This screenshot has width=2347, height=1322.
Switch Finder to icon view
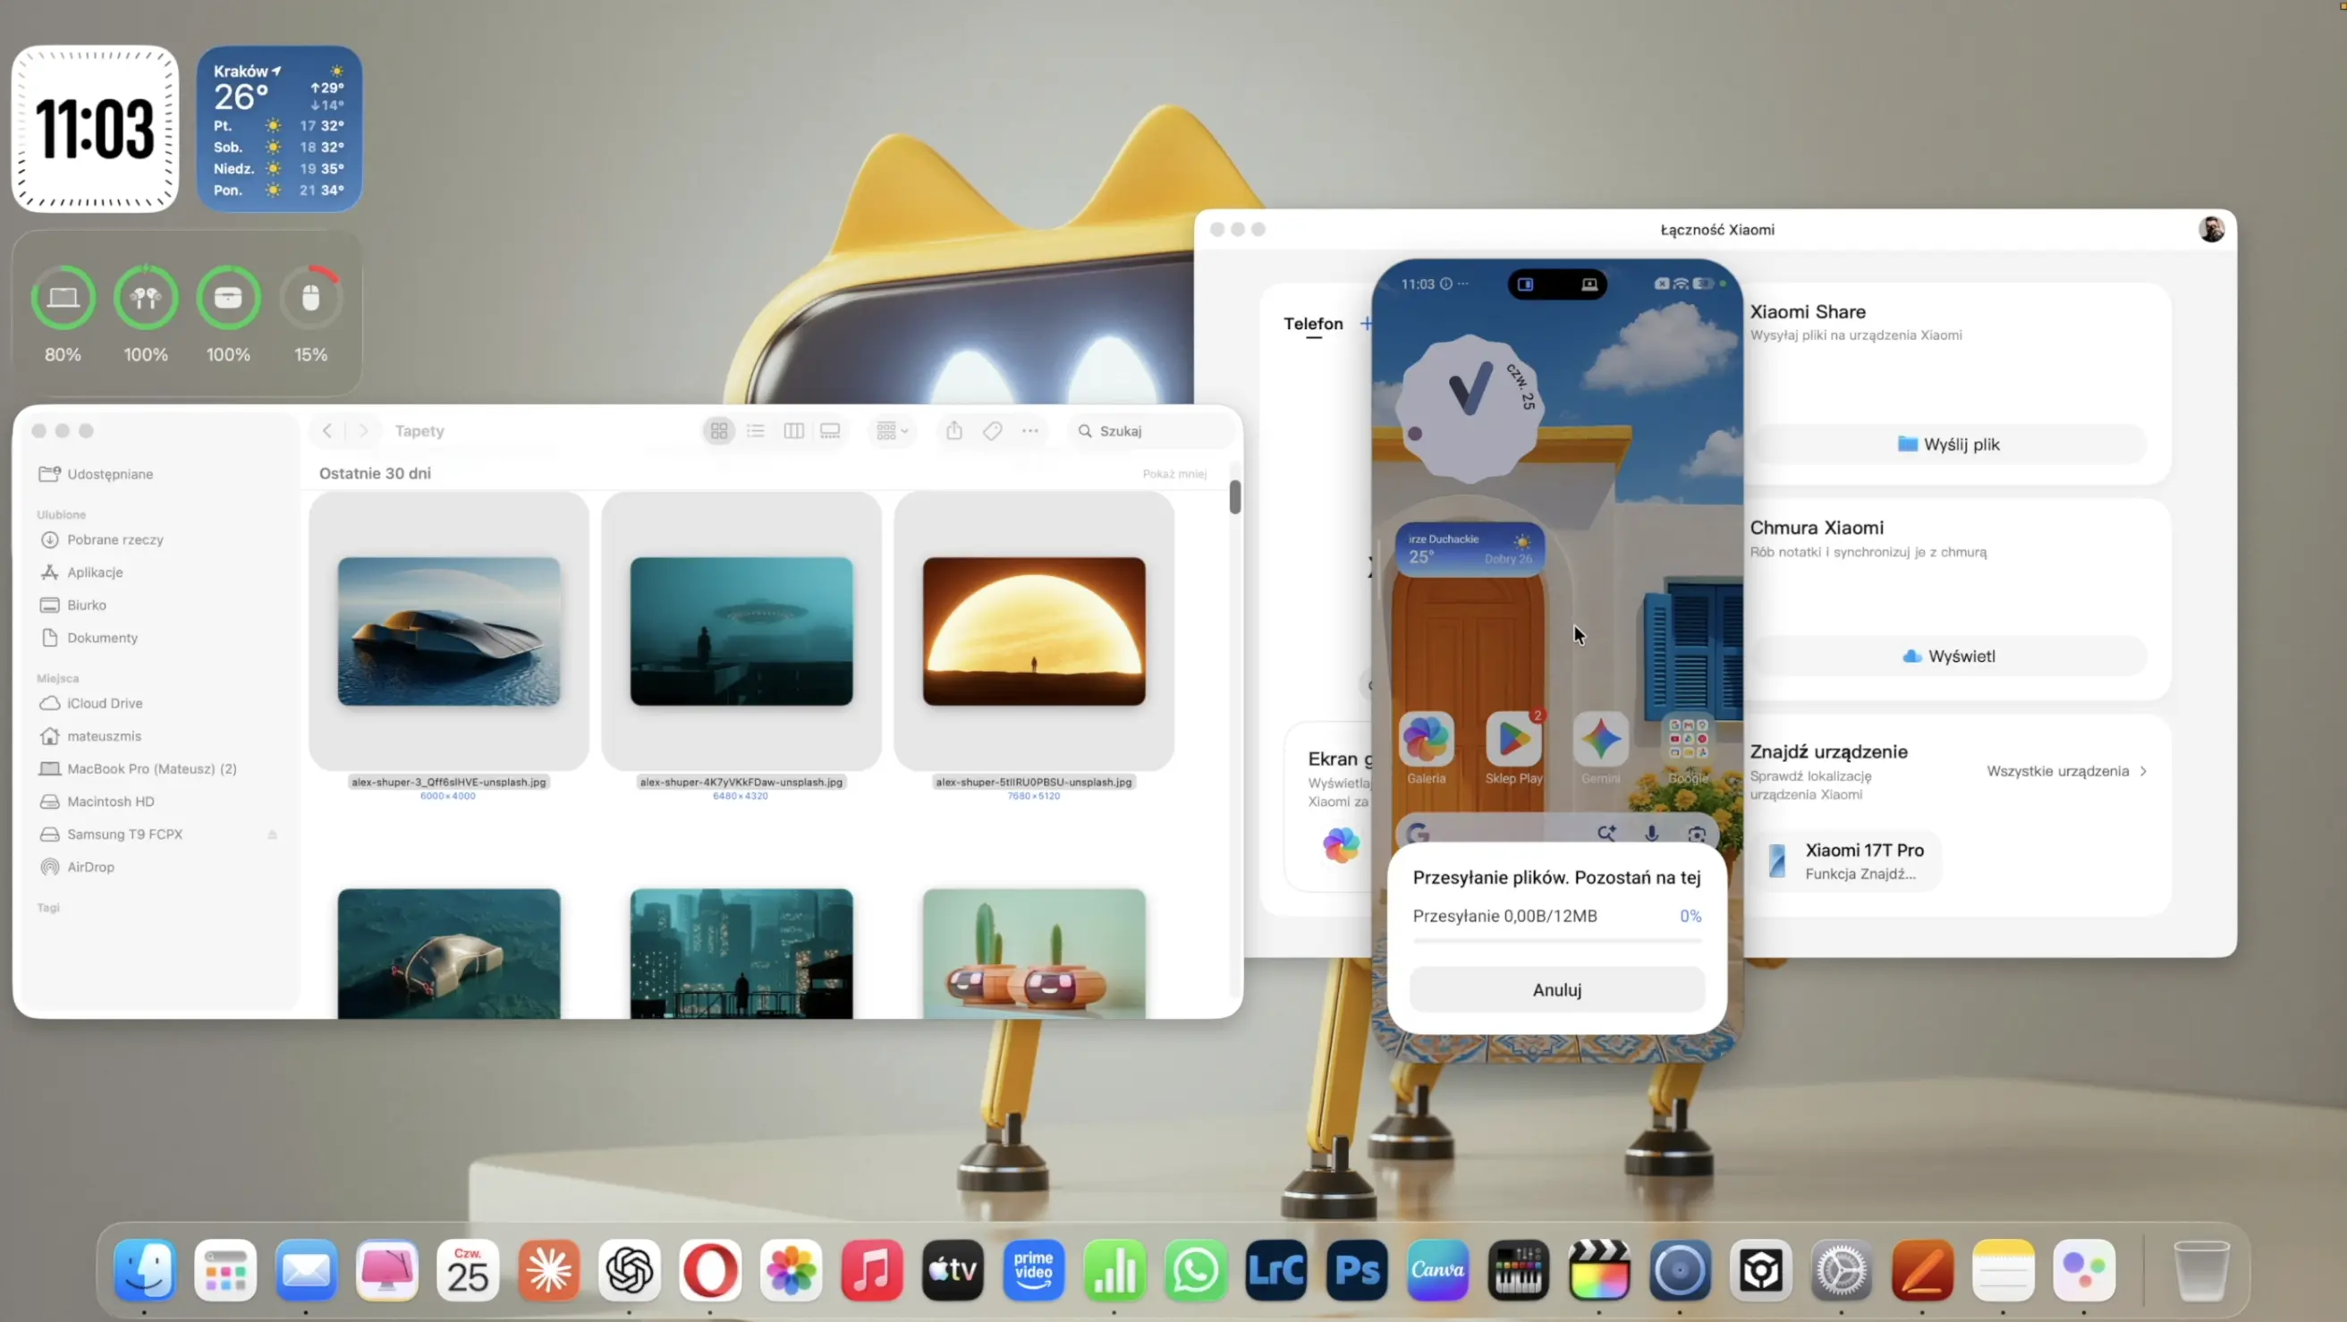719,431
